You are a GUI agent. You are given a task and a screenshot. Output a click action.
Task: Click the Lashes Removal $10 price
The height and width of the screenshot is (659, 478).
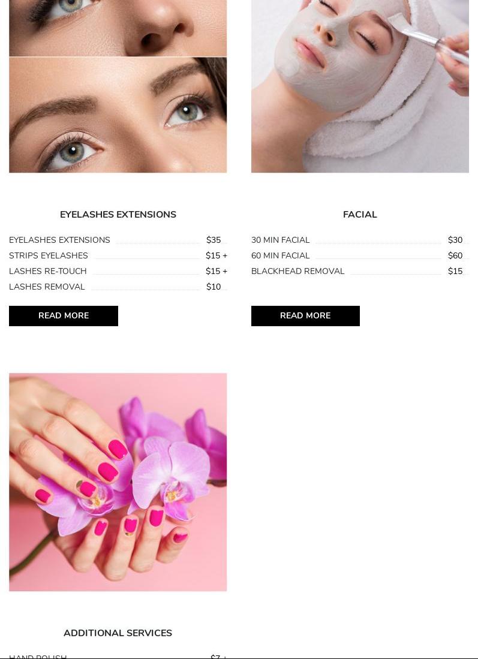213,287
